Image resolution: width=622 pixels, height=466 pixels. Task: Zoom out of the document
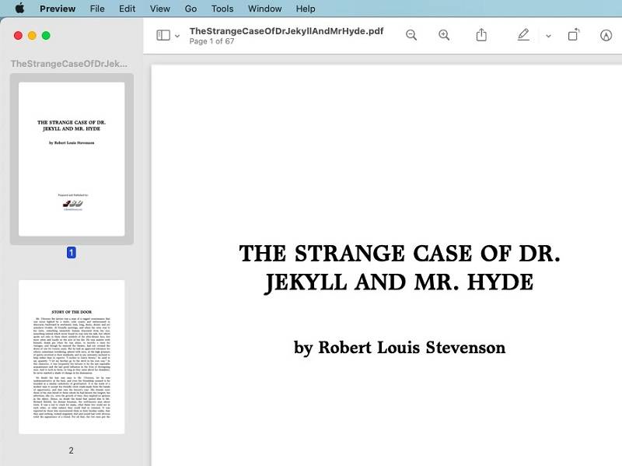coord(411,35)
